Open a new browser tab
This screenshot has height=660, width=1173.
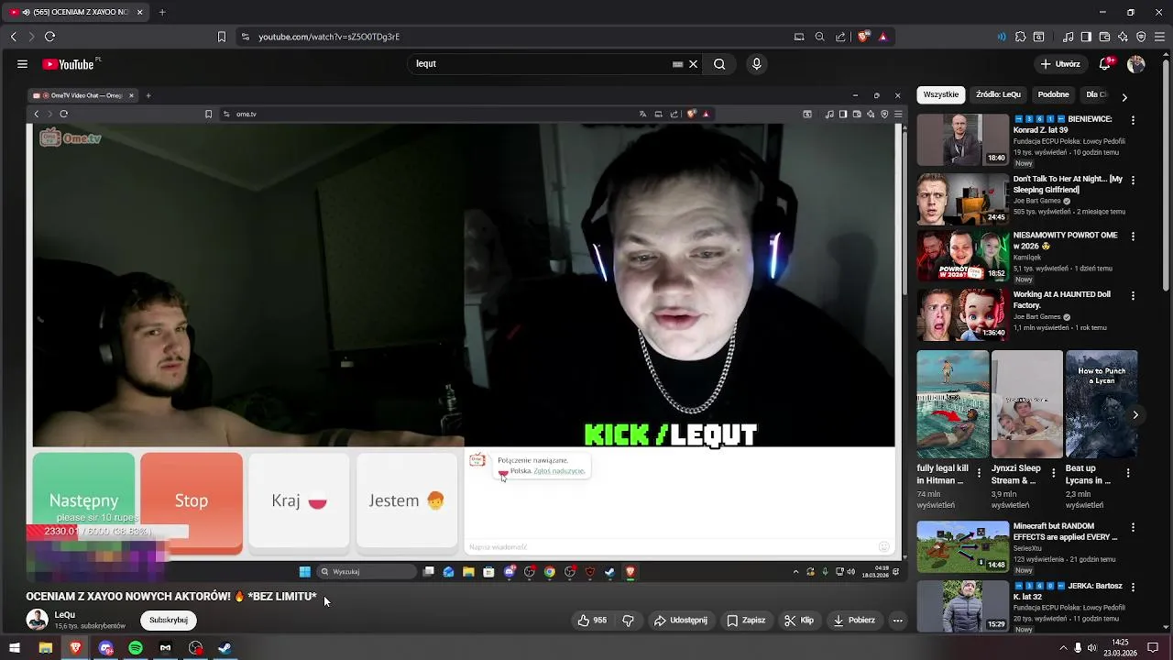162,12
